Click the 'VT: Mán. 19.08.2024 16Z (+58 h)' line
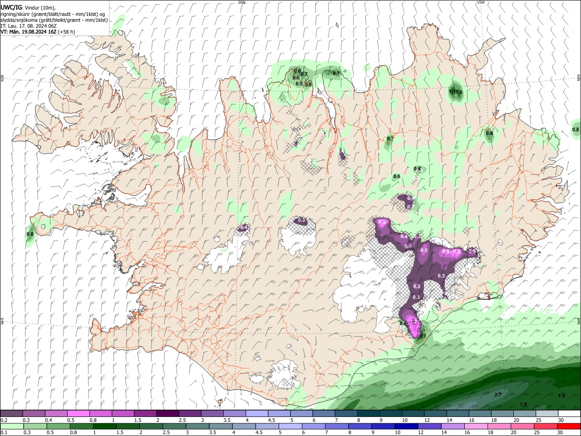Viewport: 581px width, 436px height. point(38,32)
